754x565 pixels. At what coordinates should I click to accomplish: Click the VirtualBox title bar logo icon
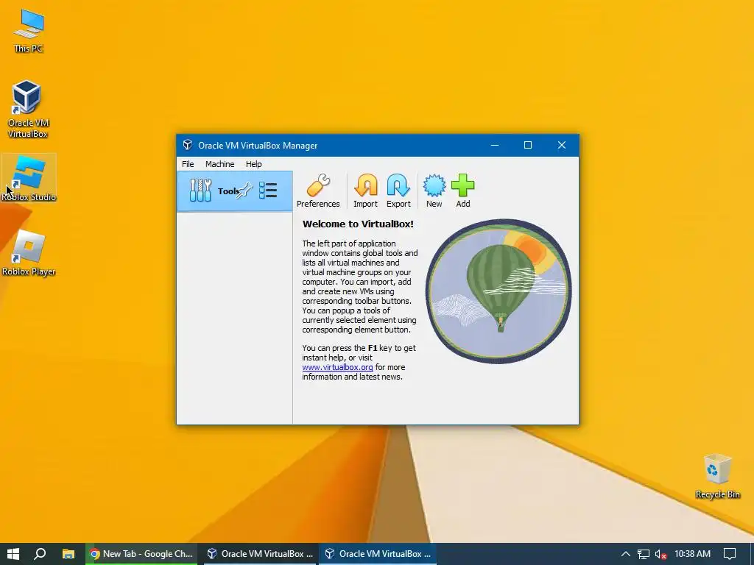pyautogui.click(x=188, y=145)
